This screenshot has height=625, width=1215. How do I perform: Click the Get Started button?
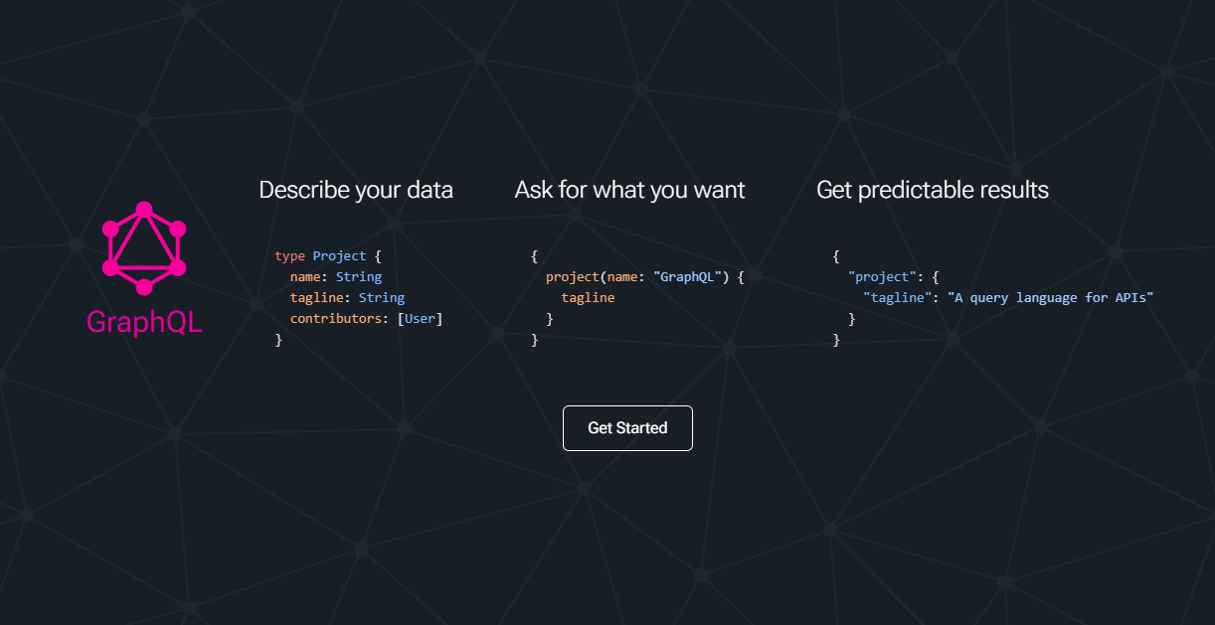point(627,427)
